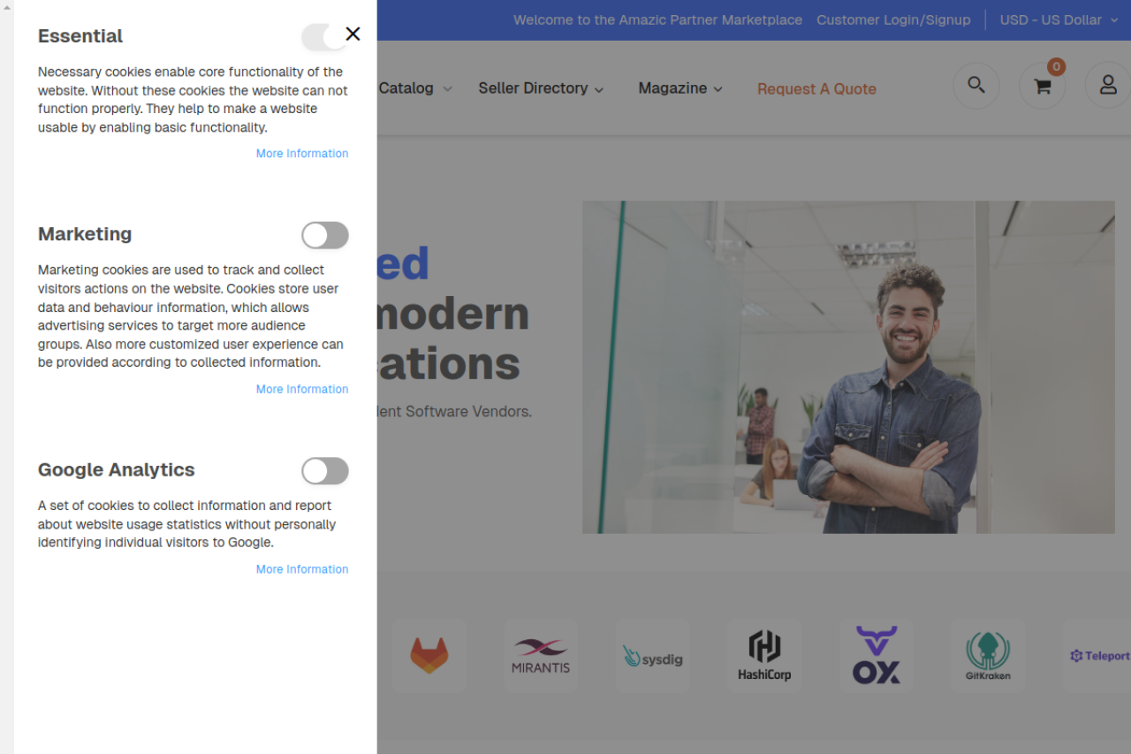The height and width of the screenshot is (754, 1131).
Task: Select the HashiCorp vendor logo
Action: click(x=764, y=656)
